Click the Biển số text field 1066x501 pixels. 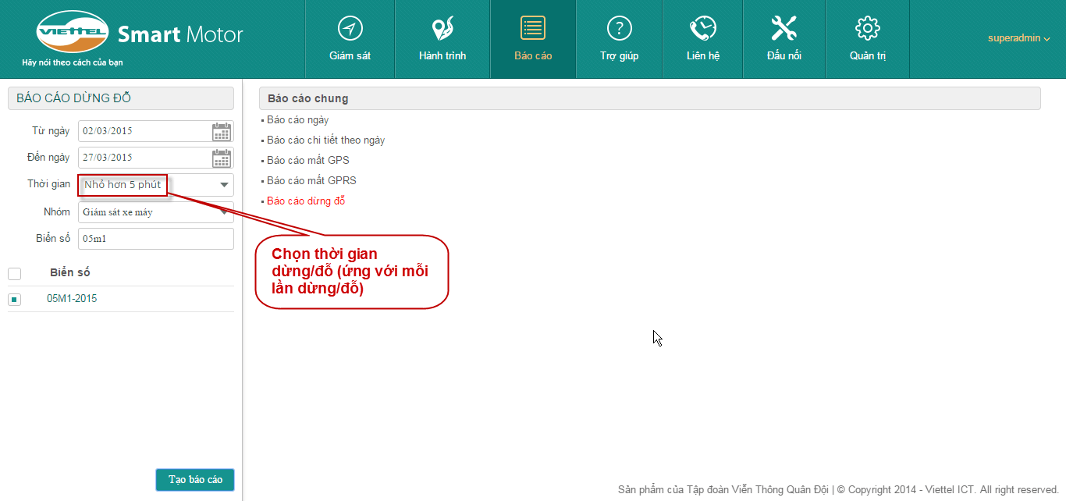156,239
